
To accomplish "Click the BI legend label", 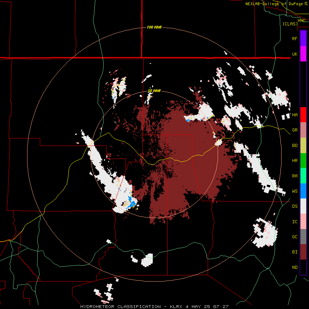I will pos(295,252).
